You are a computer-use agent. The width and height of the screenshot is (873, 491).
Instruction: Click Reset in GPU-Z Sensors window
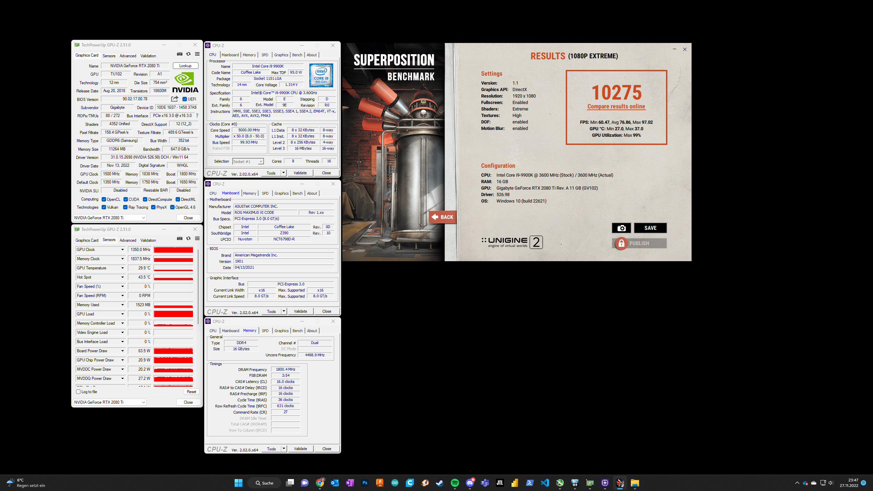click(x=192, y=392)
